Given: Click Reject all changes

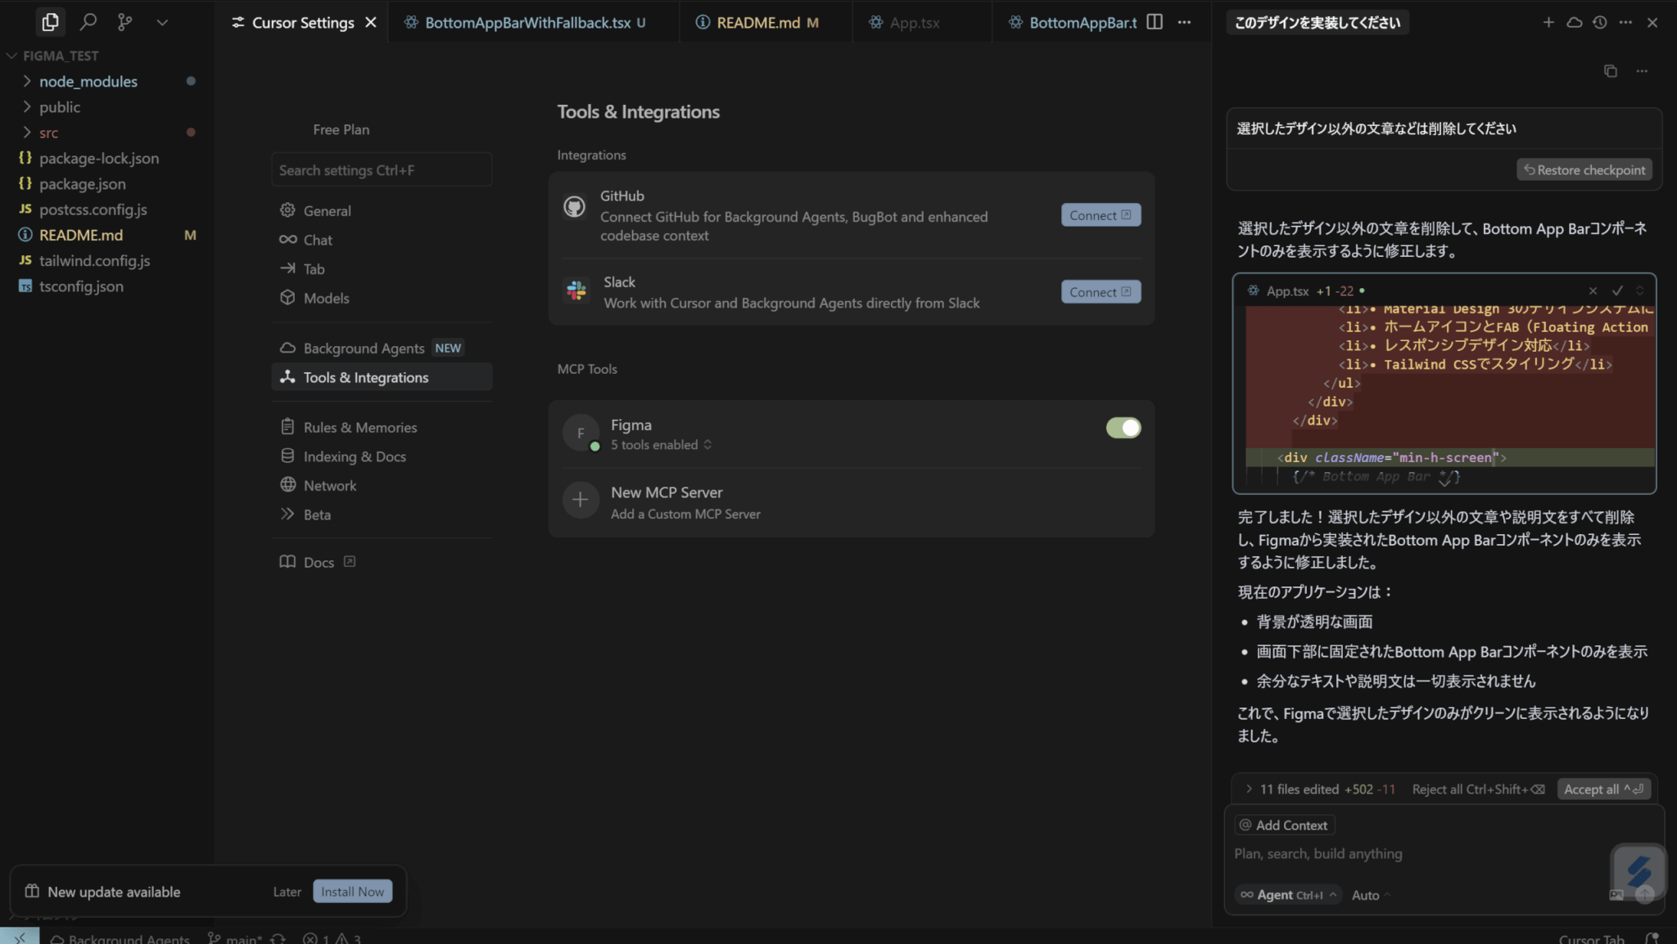Looking at the screenshot, I should [x=1478, y=789].
